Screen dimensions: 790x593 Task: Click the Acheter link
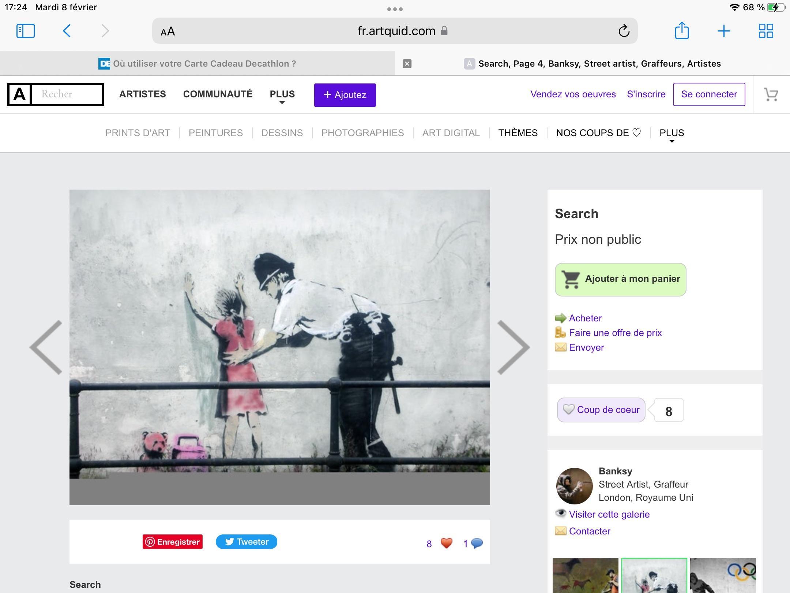585,318
